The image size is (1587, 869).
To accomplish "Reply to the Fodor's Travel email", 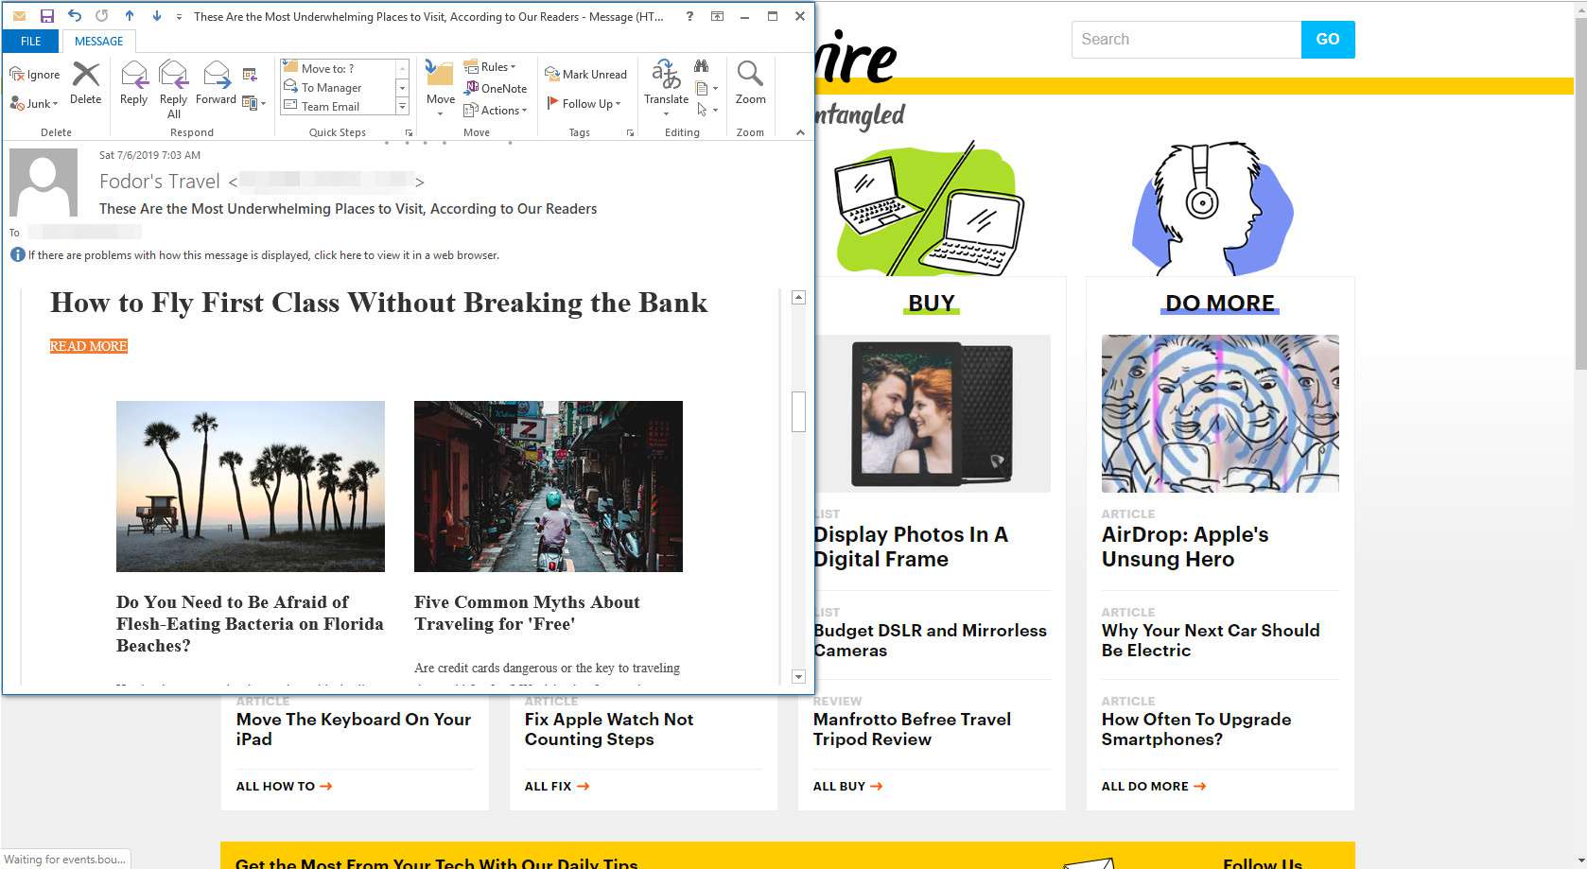I will point(134,83).
